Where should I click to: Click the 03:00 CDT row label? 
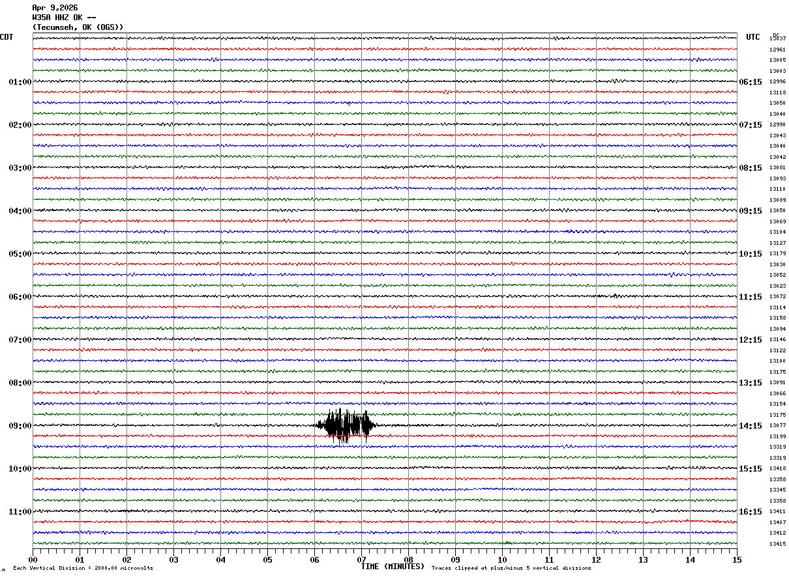(x=20, y=168)
